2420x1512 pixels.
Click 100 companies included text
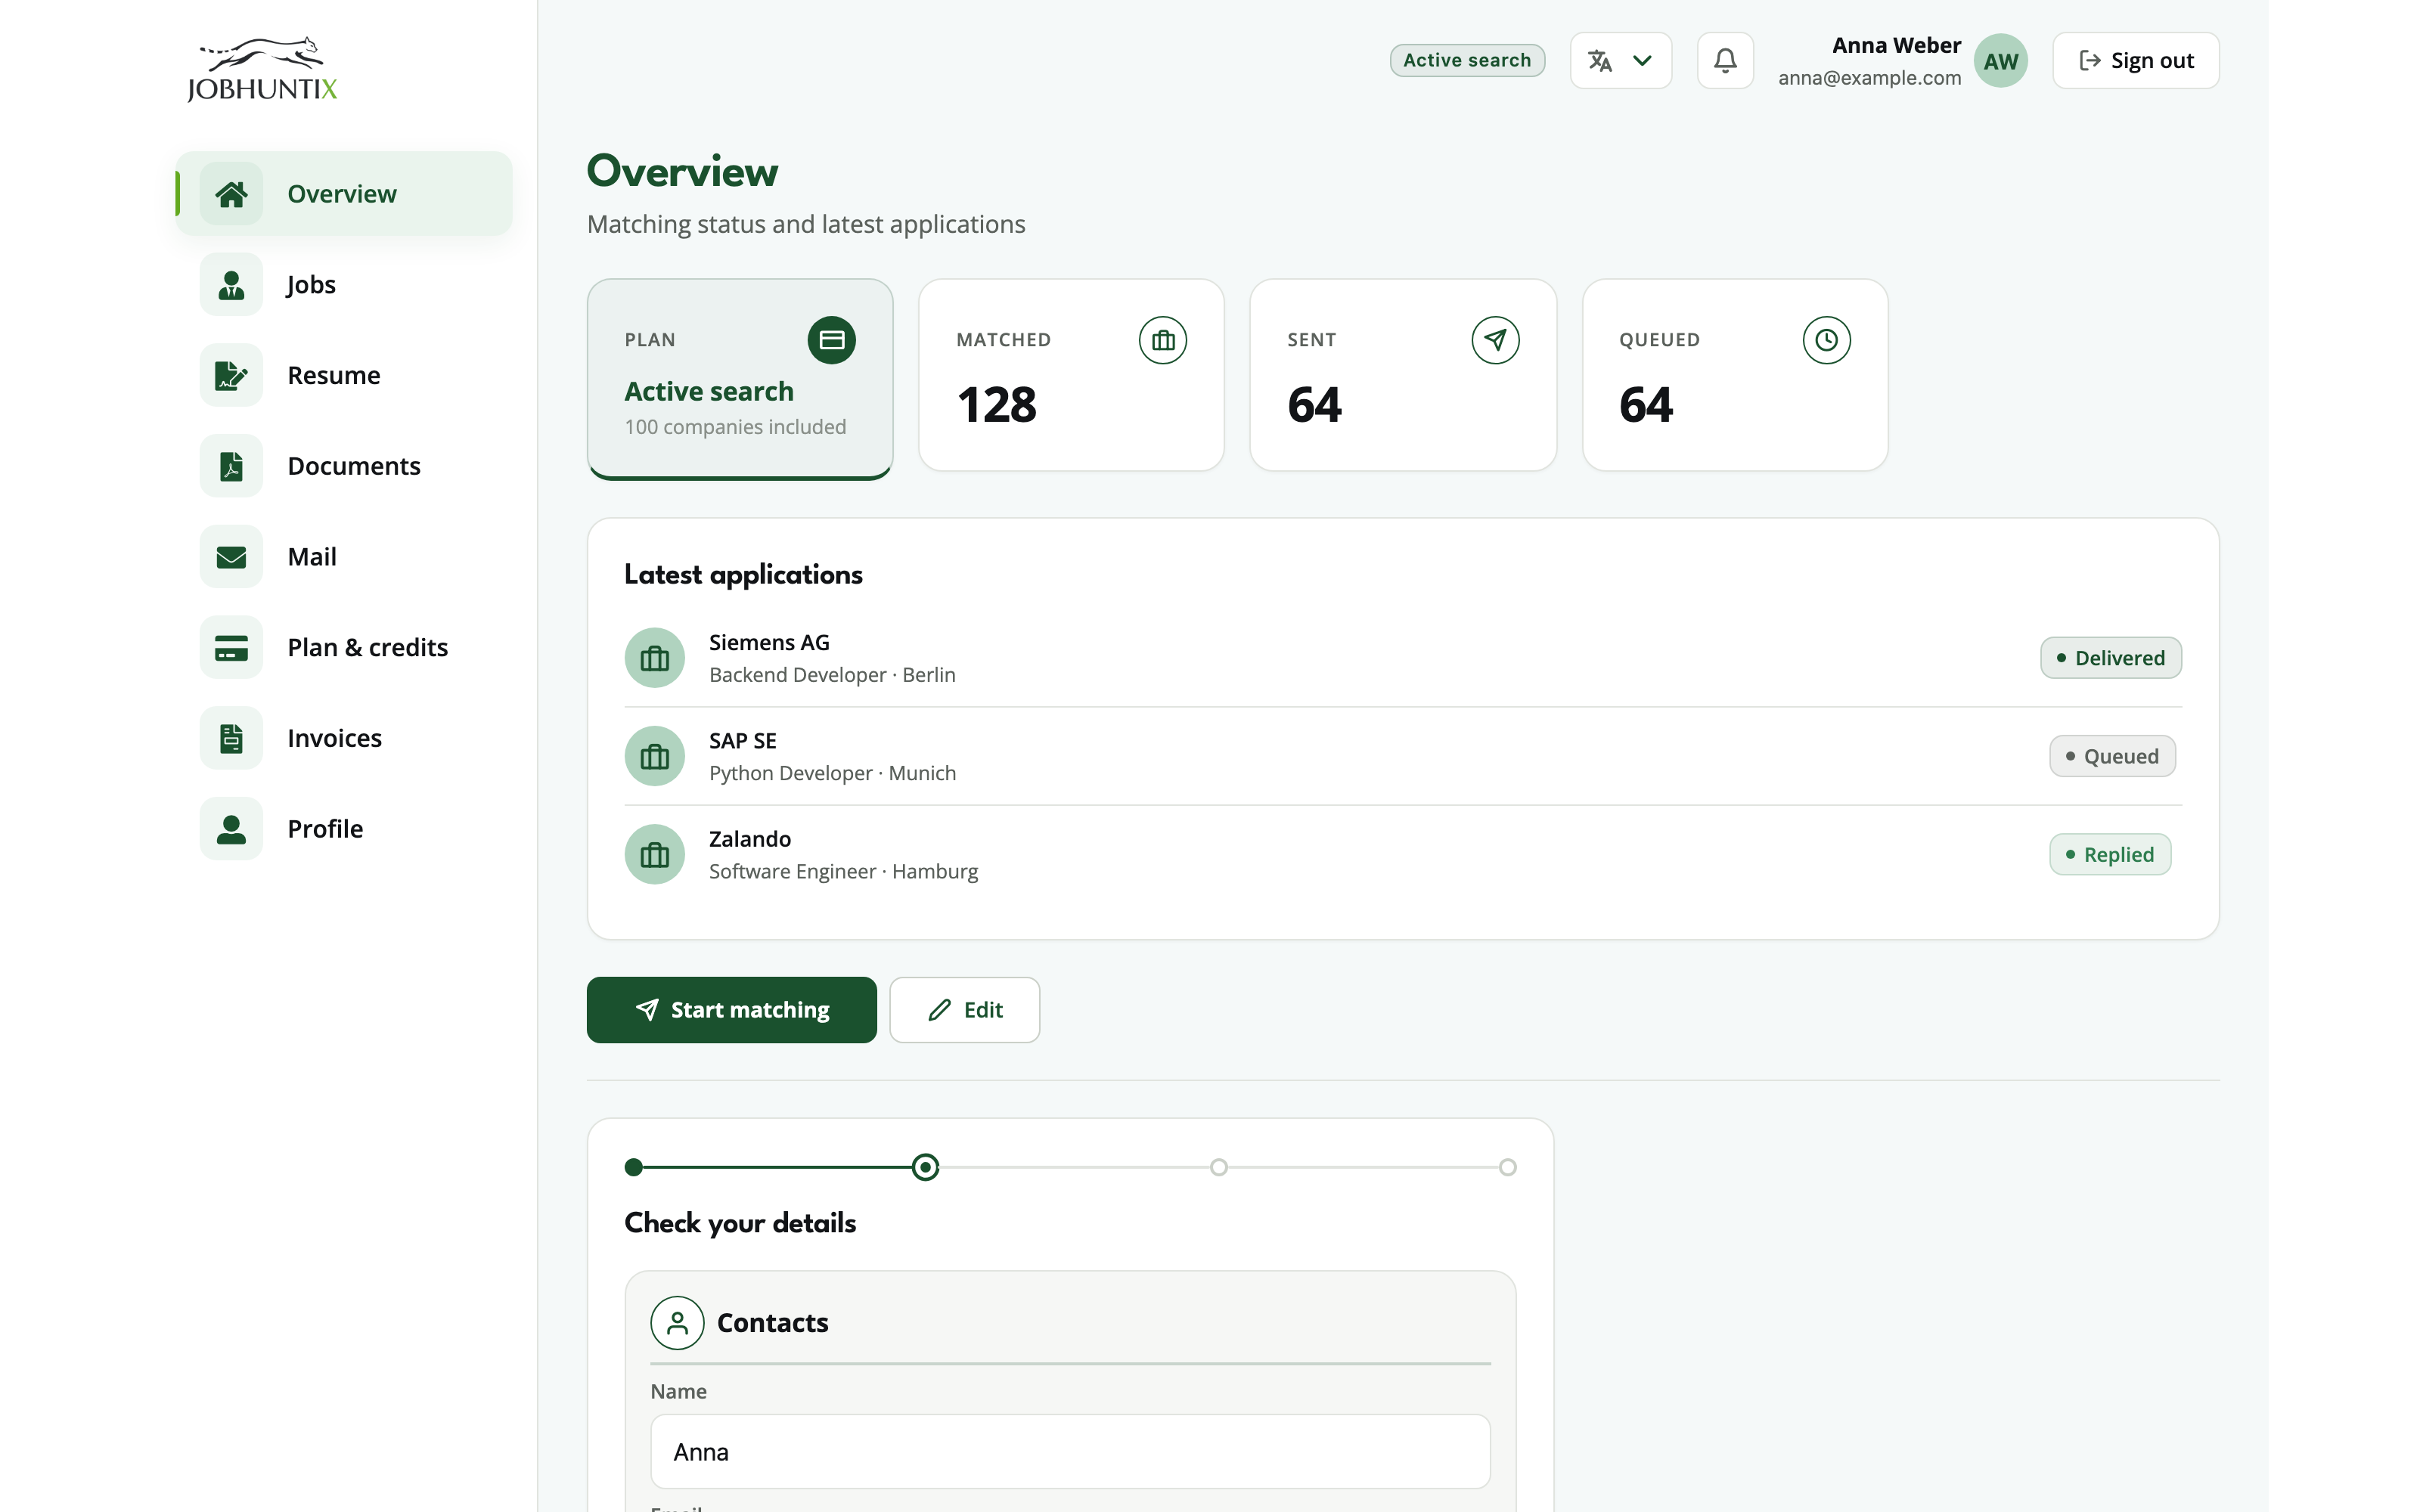[x=735, y=427]
